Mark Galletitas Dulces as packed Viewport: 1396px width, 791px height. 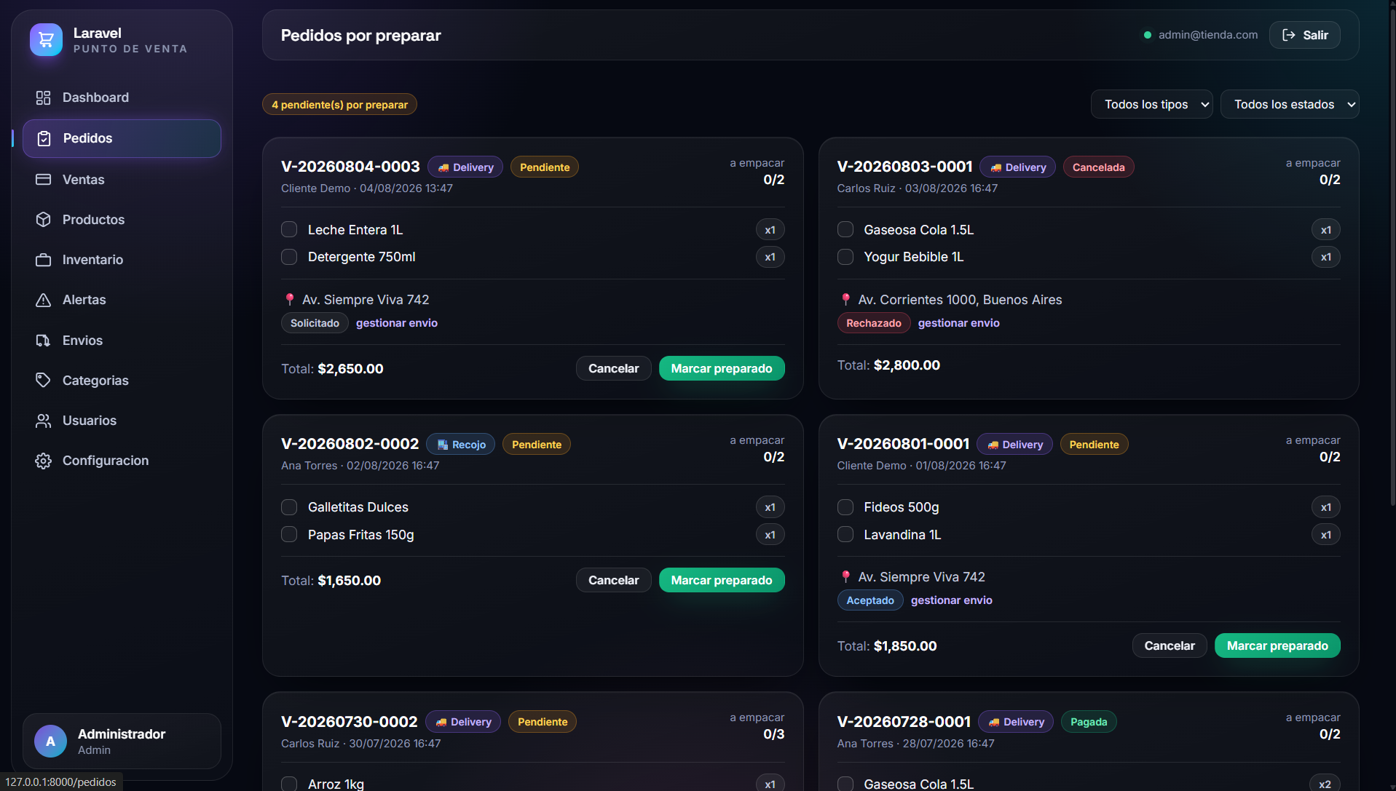[x=289, y=507]
